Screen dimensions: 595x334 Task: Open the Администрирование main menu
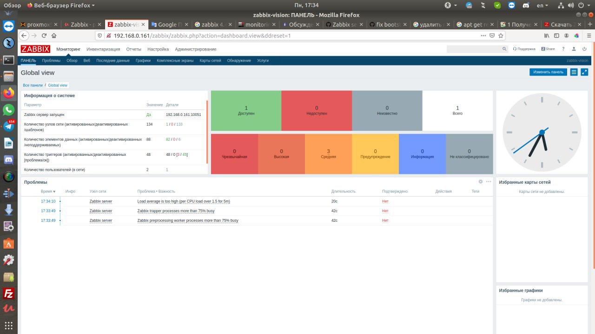click(196, 49)
